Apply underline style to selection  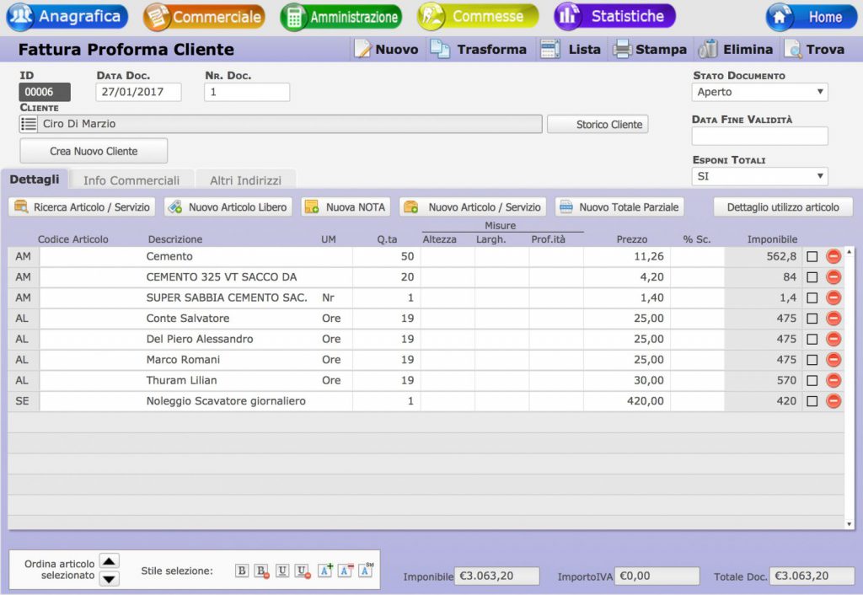click(282, 571)
